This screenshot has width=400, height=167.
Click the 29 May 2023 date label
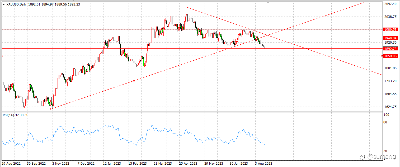(213, 163)
